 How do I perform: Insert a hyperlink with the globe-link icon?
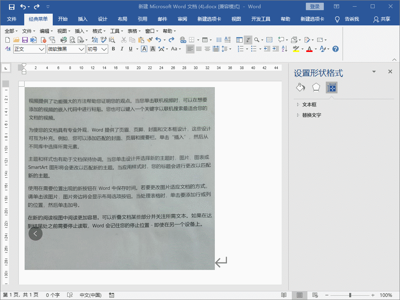tap(183, 40)
